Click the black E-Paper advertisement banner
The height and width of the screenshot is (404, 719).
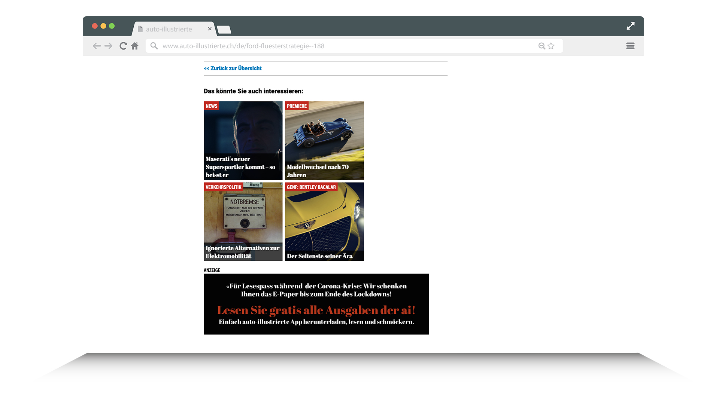[x=316, y=304]
